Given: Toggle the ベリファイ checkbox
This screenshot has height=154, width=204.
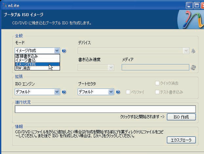Looking at the screenshot, I should pyautogui.click(x=128, y=92).
